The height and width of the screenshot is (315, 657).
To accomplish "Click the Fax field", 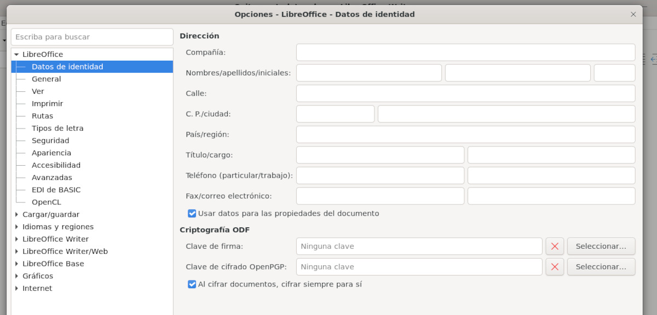I will [x=381, y=196].
